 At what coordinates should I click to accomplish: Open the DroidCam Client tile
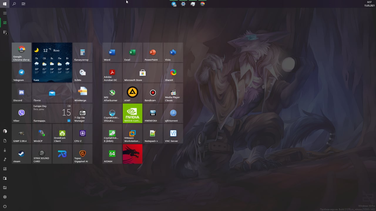click(62, 133)
